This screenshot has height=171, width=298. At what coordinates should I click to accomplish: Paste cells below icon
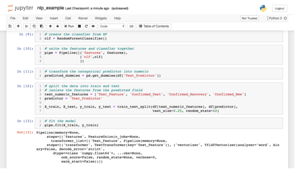42,26
